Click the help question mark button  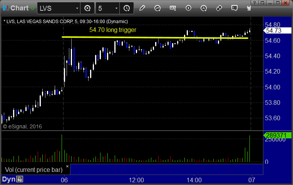(254, 3)
